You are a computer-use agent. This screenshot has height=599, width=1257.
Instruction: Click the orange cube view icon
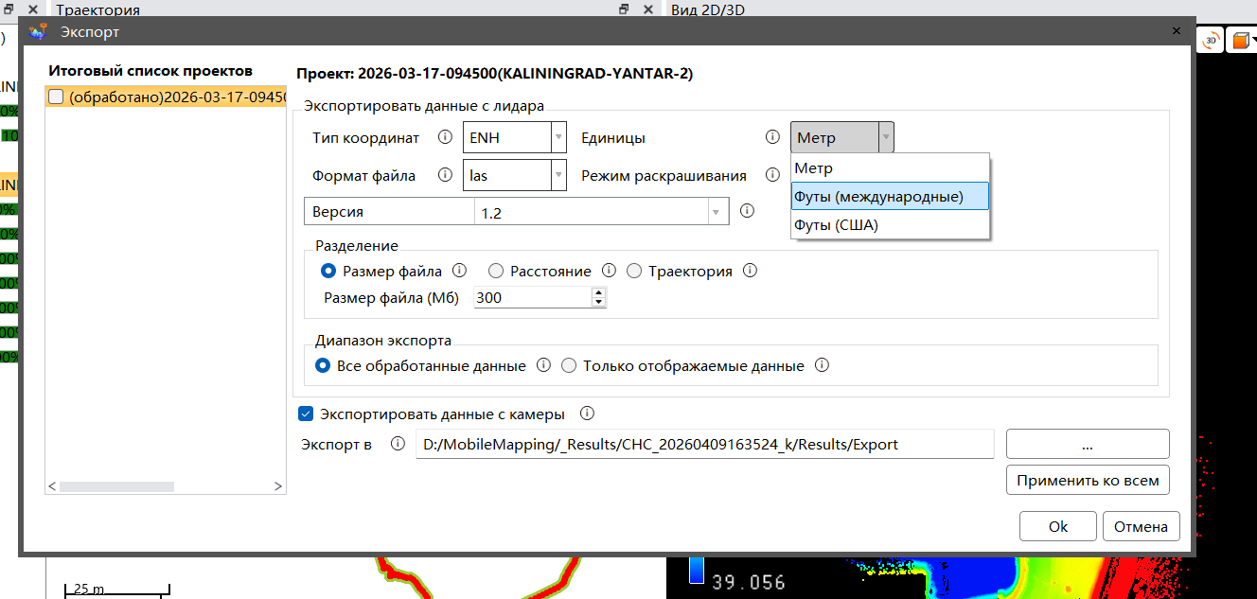click(1240, 42)
